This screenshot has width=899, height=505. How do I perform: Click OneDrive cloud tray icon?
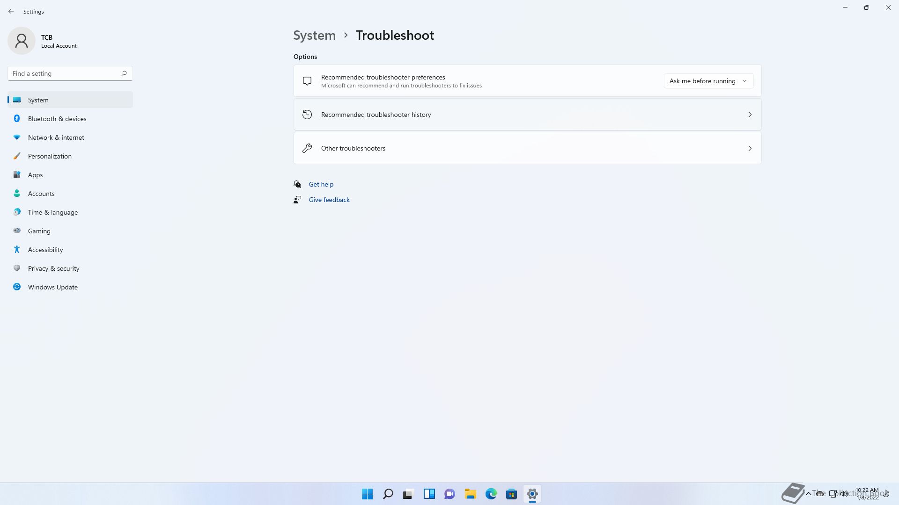pyautogui.click(x=820, y=493)
